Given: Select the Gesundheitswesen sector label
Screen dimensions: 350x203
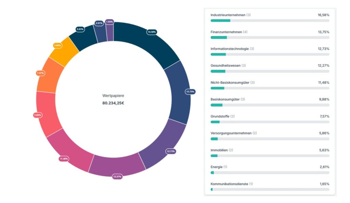Looking at the screenshot, I should tap(226, 65).
